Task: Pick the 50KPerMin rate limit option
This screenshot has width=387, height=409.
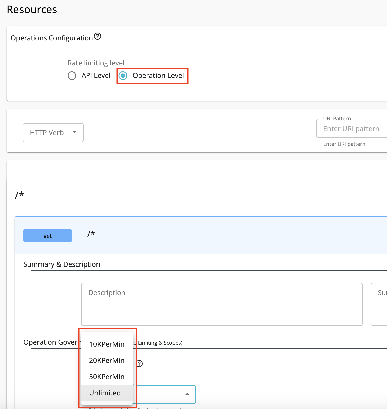Action: tap(107, 377)
